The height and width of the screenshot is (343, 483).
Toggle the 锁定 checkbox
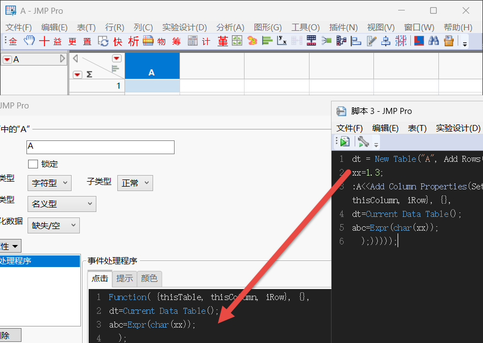33,164
